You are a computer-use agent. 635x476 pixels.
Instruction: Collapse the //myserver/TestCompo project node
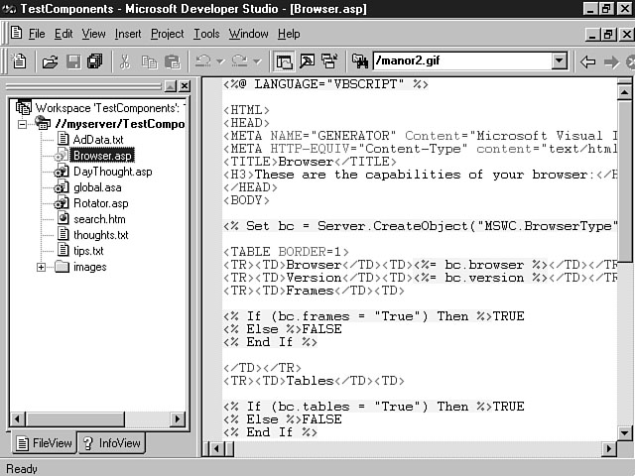click(x=24, y=124)
